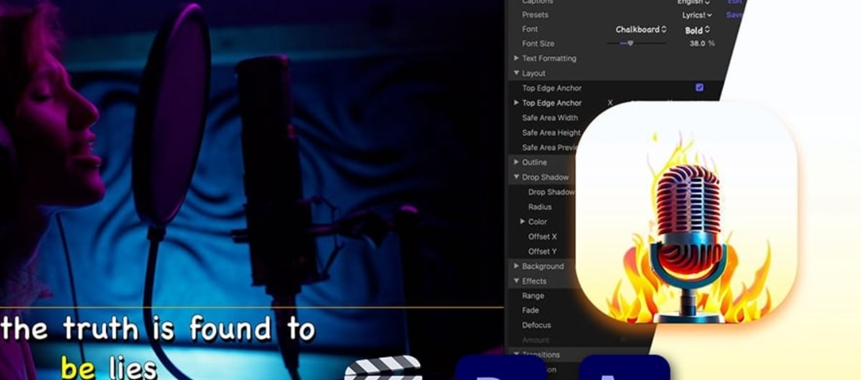Collapse the Effects section
This screenshot has height=380, width=861.
(x=516, y=281)
